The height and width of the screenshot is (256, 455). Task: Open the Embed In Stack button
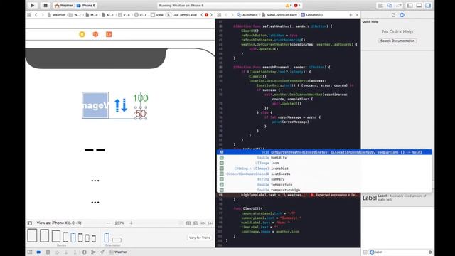coord(188,223)
